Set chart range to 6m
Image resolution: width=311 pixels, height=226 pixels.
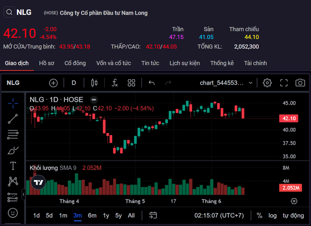92,215
